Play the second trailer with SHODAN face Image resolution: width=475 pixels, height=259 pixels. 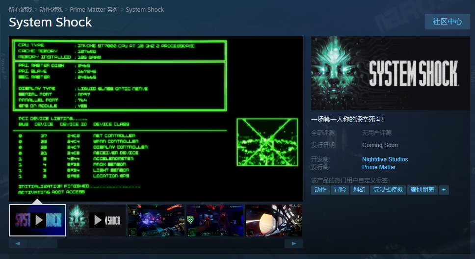pyautogui.click(x=96, y=220)
